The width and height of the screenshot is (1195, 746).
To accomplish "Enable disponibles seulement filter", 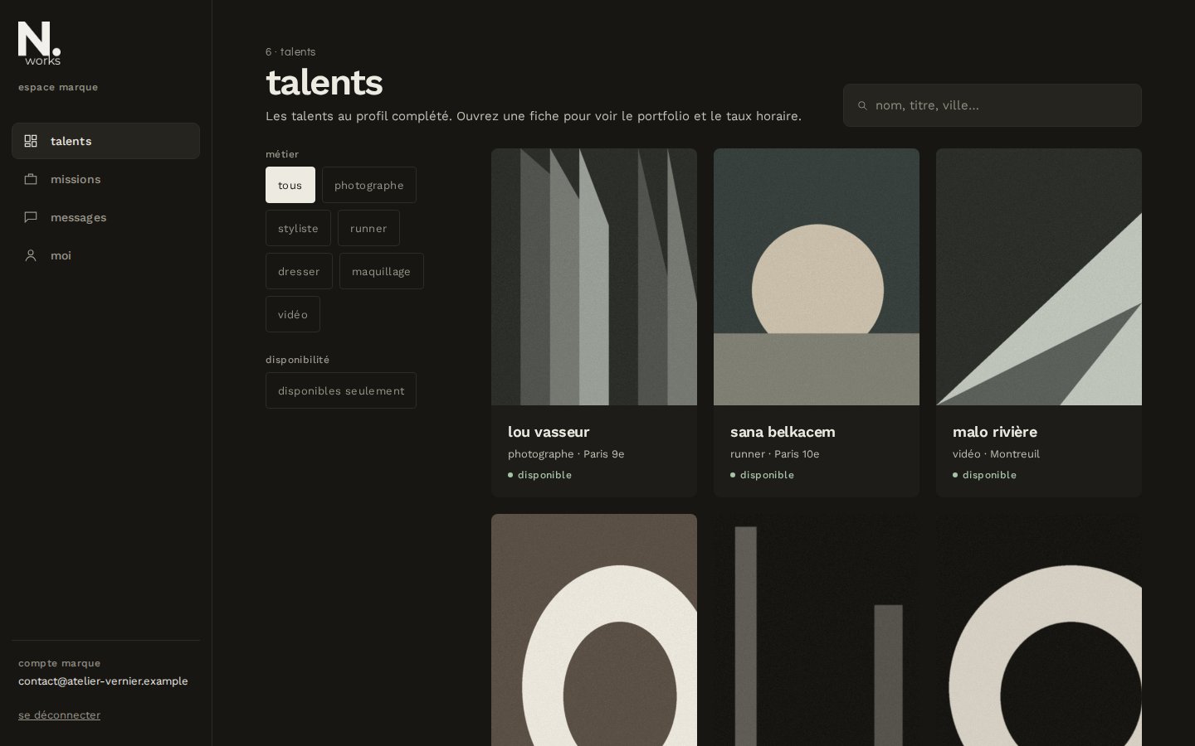I will click(x=341, y=390).
